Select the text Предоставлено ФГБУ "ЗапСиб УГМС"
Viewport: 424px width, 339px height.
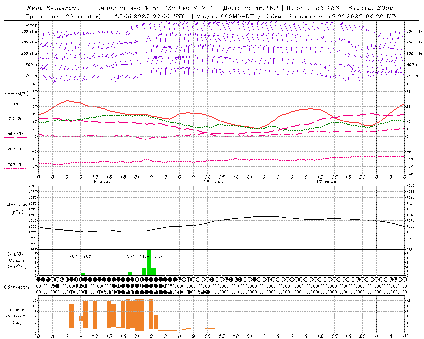click(x=153, y=8)
